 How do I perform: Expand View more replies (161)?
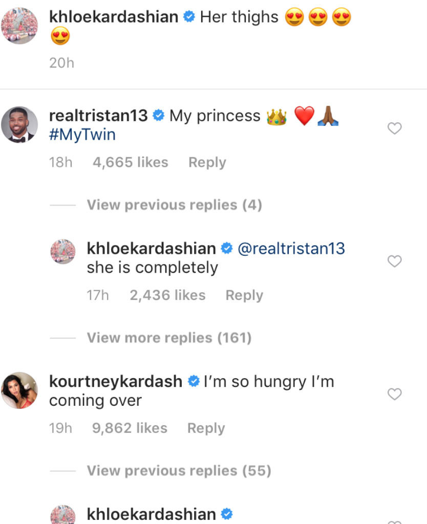169,338
